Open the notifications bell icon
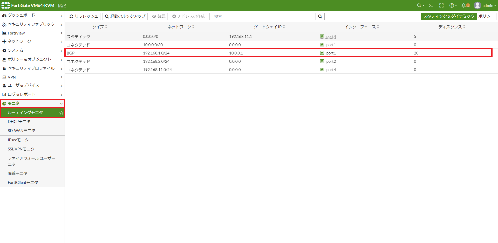Viewport: 498px width, 243px height. click(x=463, y=5)
